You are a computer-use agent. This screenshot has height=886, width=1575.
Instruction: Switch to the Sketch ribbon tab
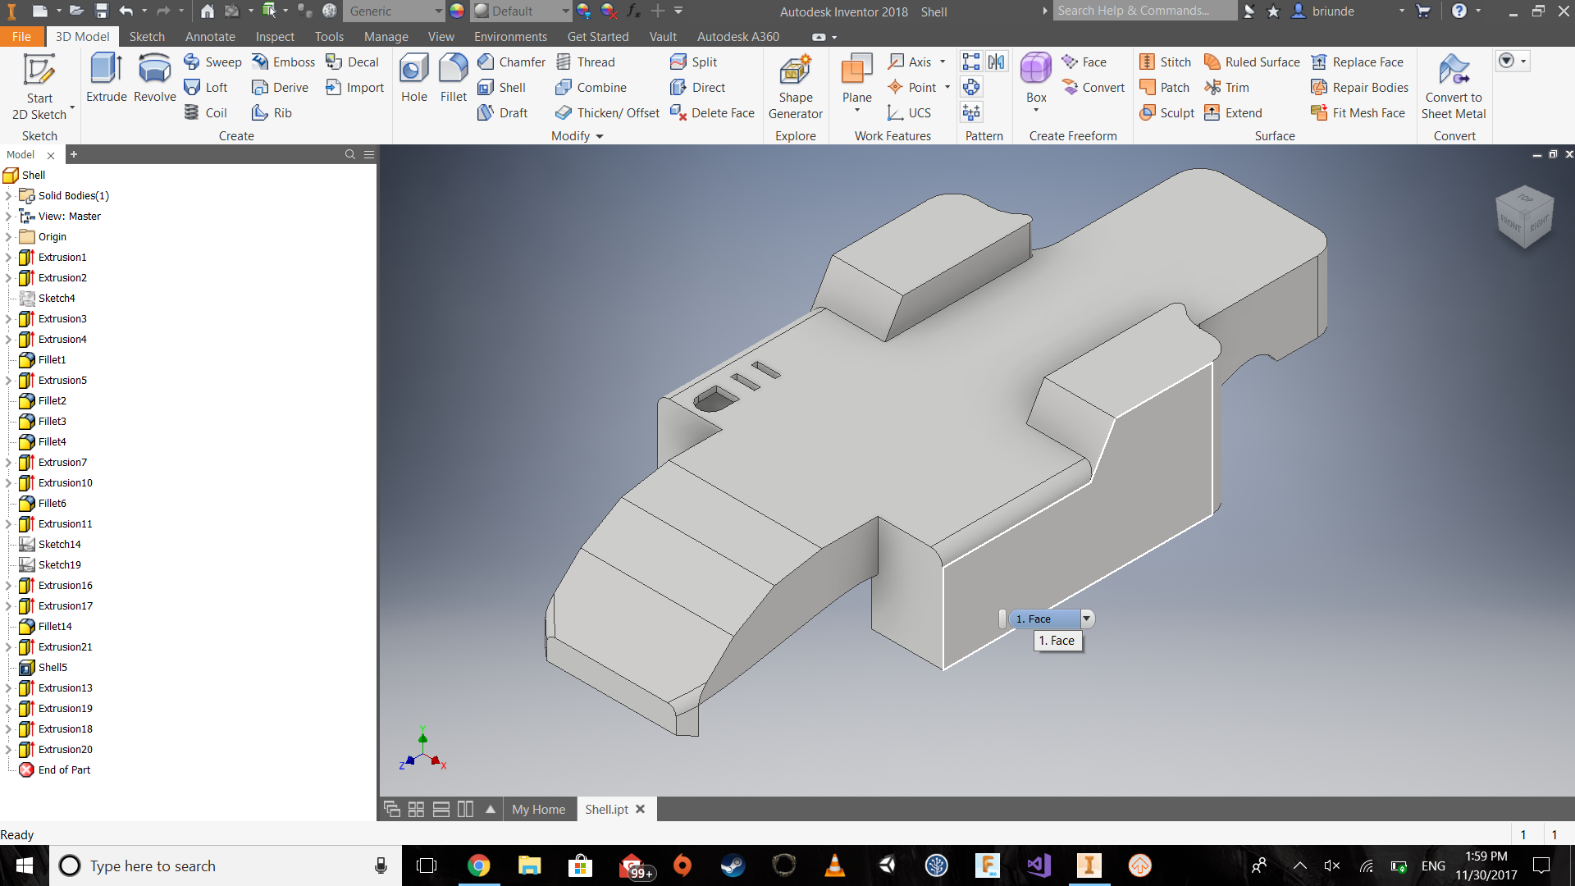pyautogui.click(x=147, y=36)
